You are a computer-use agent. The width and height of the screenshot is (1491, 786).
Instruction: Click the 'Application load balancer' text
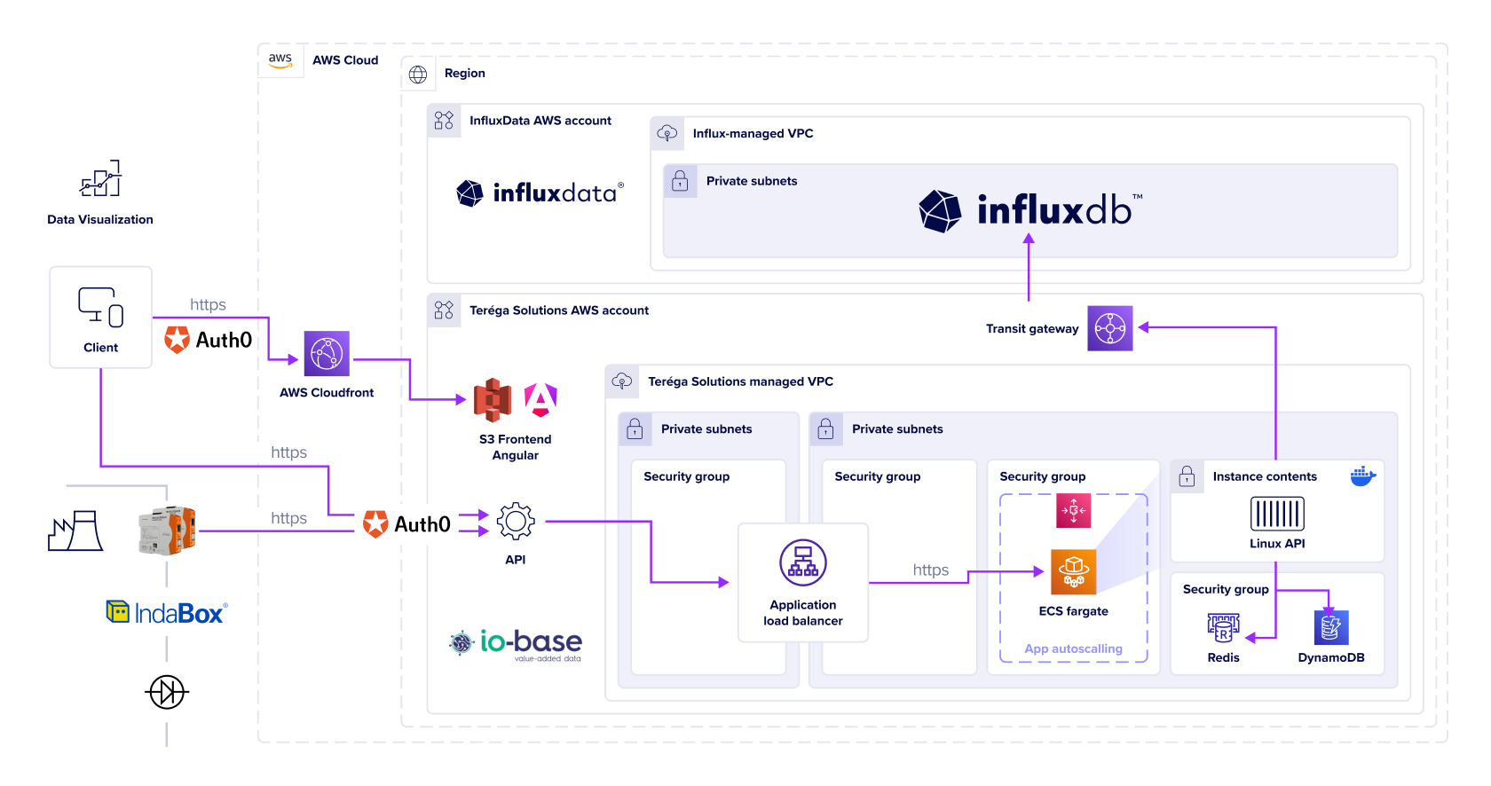pos(803,613)
